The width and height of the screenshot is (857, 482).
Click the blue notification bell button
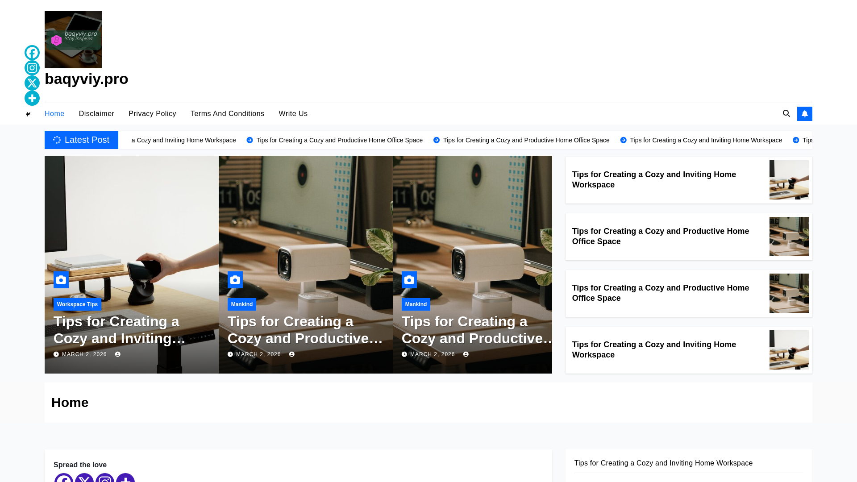pos(805,114)
